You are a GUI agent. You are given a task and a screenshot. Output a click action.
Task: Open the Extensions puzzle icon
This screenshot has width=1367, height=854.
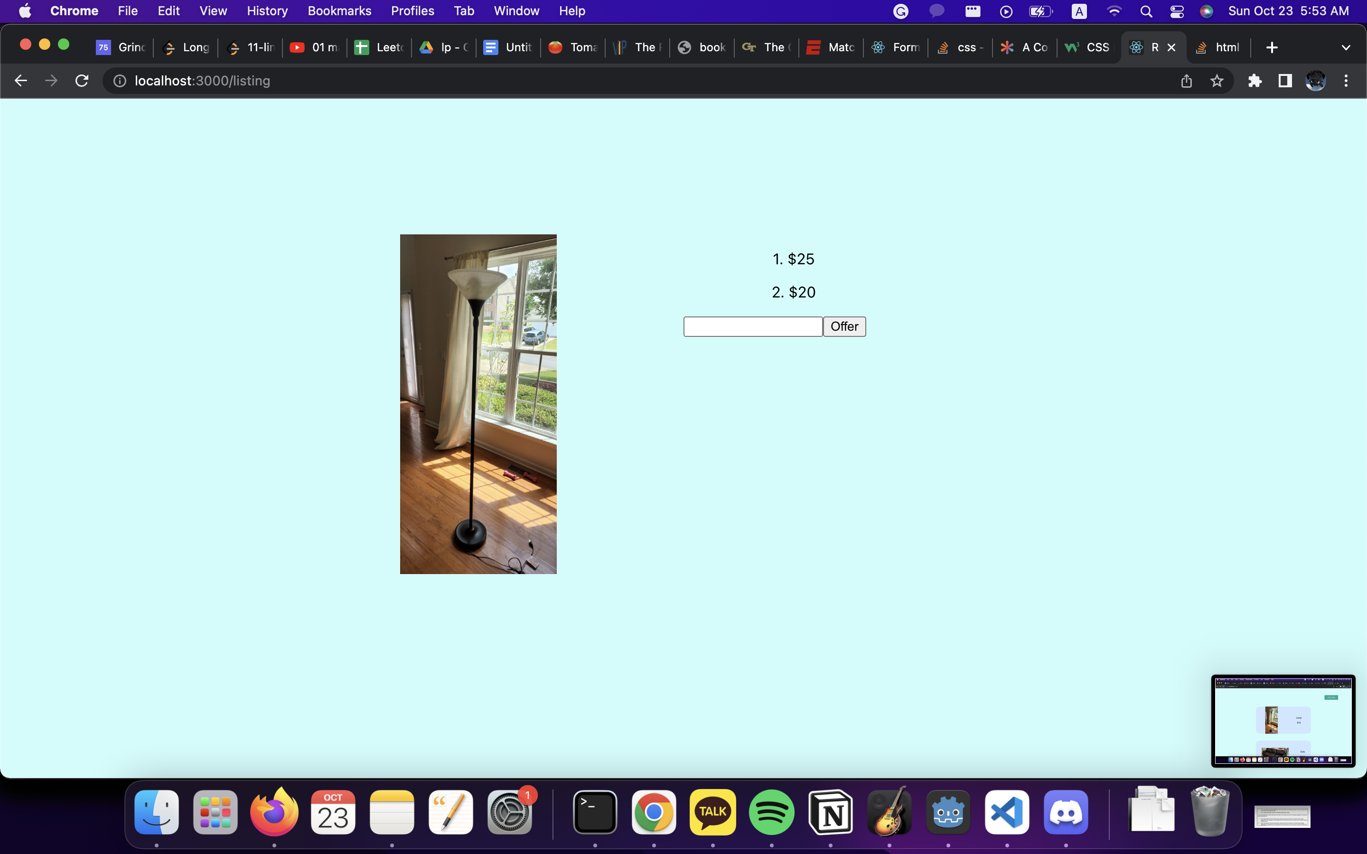click(x=1255, y=81)
